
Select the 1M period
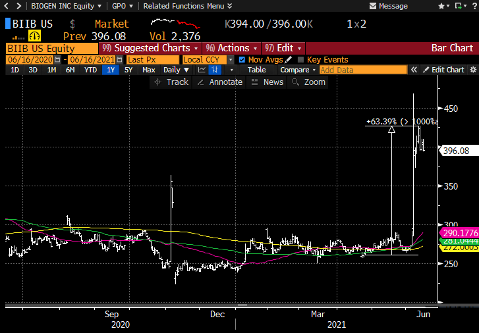[51, 70]
